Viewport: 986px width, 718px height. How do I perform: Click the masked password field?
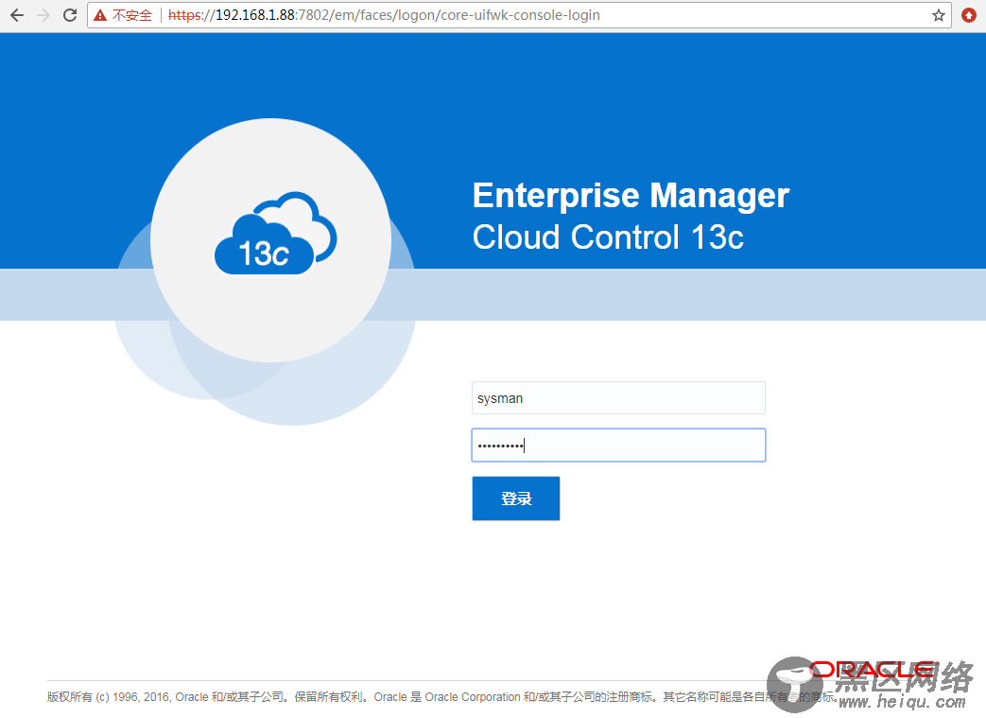click(618, 445)
